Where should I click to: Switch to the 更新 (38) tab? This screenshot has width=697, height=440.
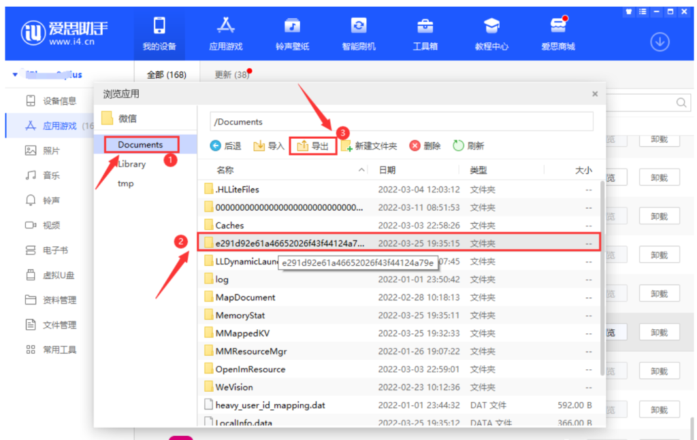coord(232,75)
